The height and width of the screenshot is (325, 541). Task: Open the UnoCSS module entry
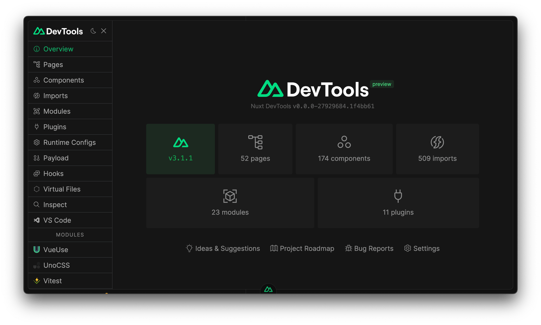pos(37,265)
